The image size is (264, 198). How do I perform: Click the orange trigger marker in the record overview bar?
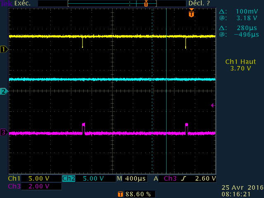coord(146,4)
